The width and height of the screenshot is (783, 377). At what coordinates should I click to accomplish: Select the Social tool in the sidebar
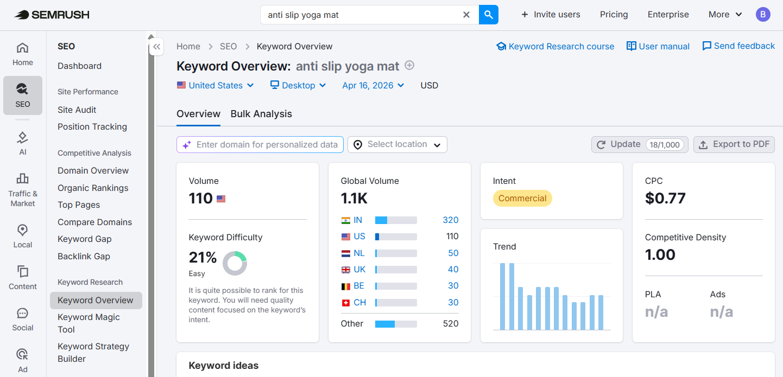22,319
